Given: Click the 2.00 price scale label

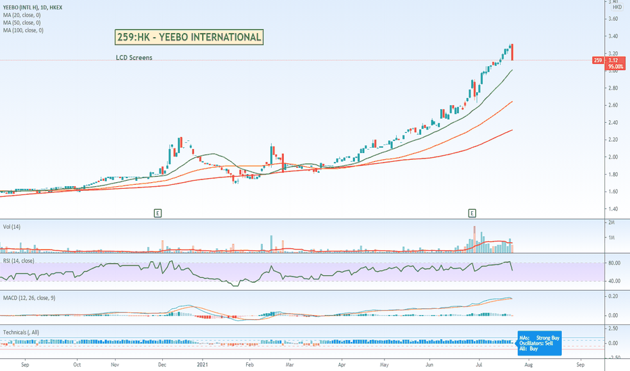Looking at the screenshot, I should [x=613, y=156].
